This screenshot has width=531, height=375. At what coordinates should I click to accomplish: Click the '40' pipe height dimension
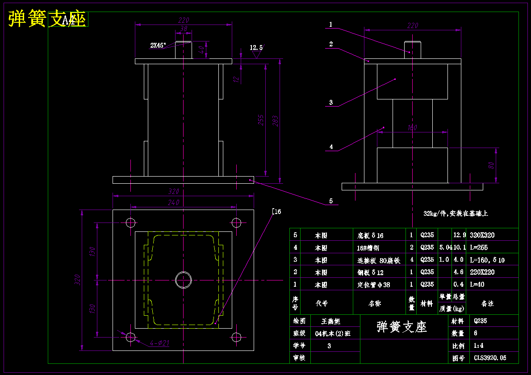coord(201,50)
